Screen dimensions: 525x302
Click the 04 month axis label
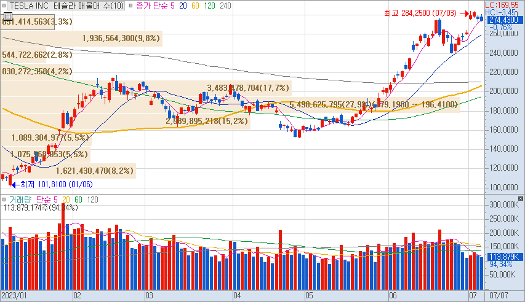(237, 295)
